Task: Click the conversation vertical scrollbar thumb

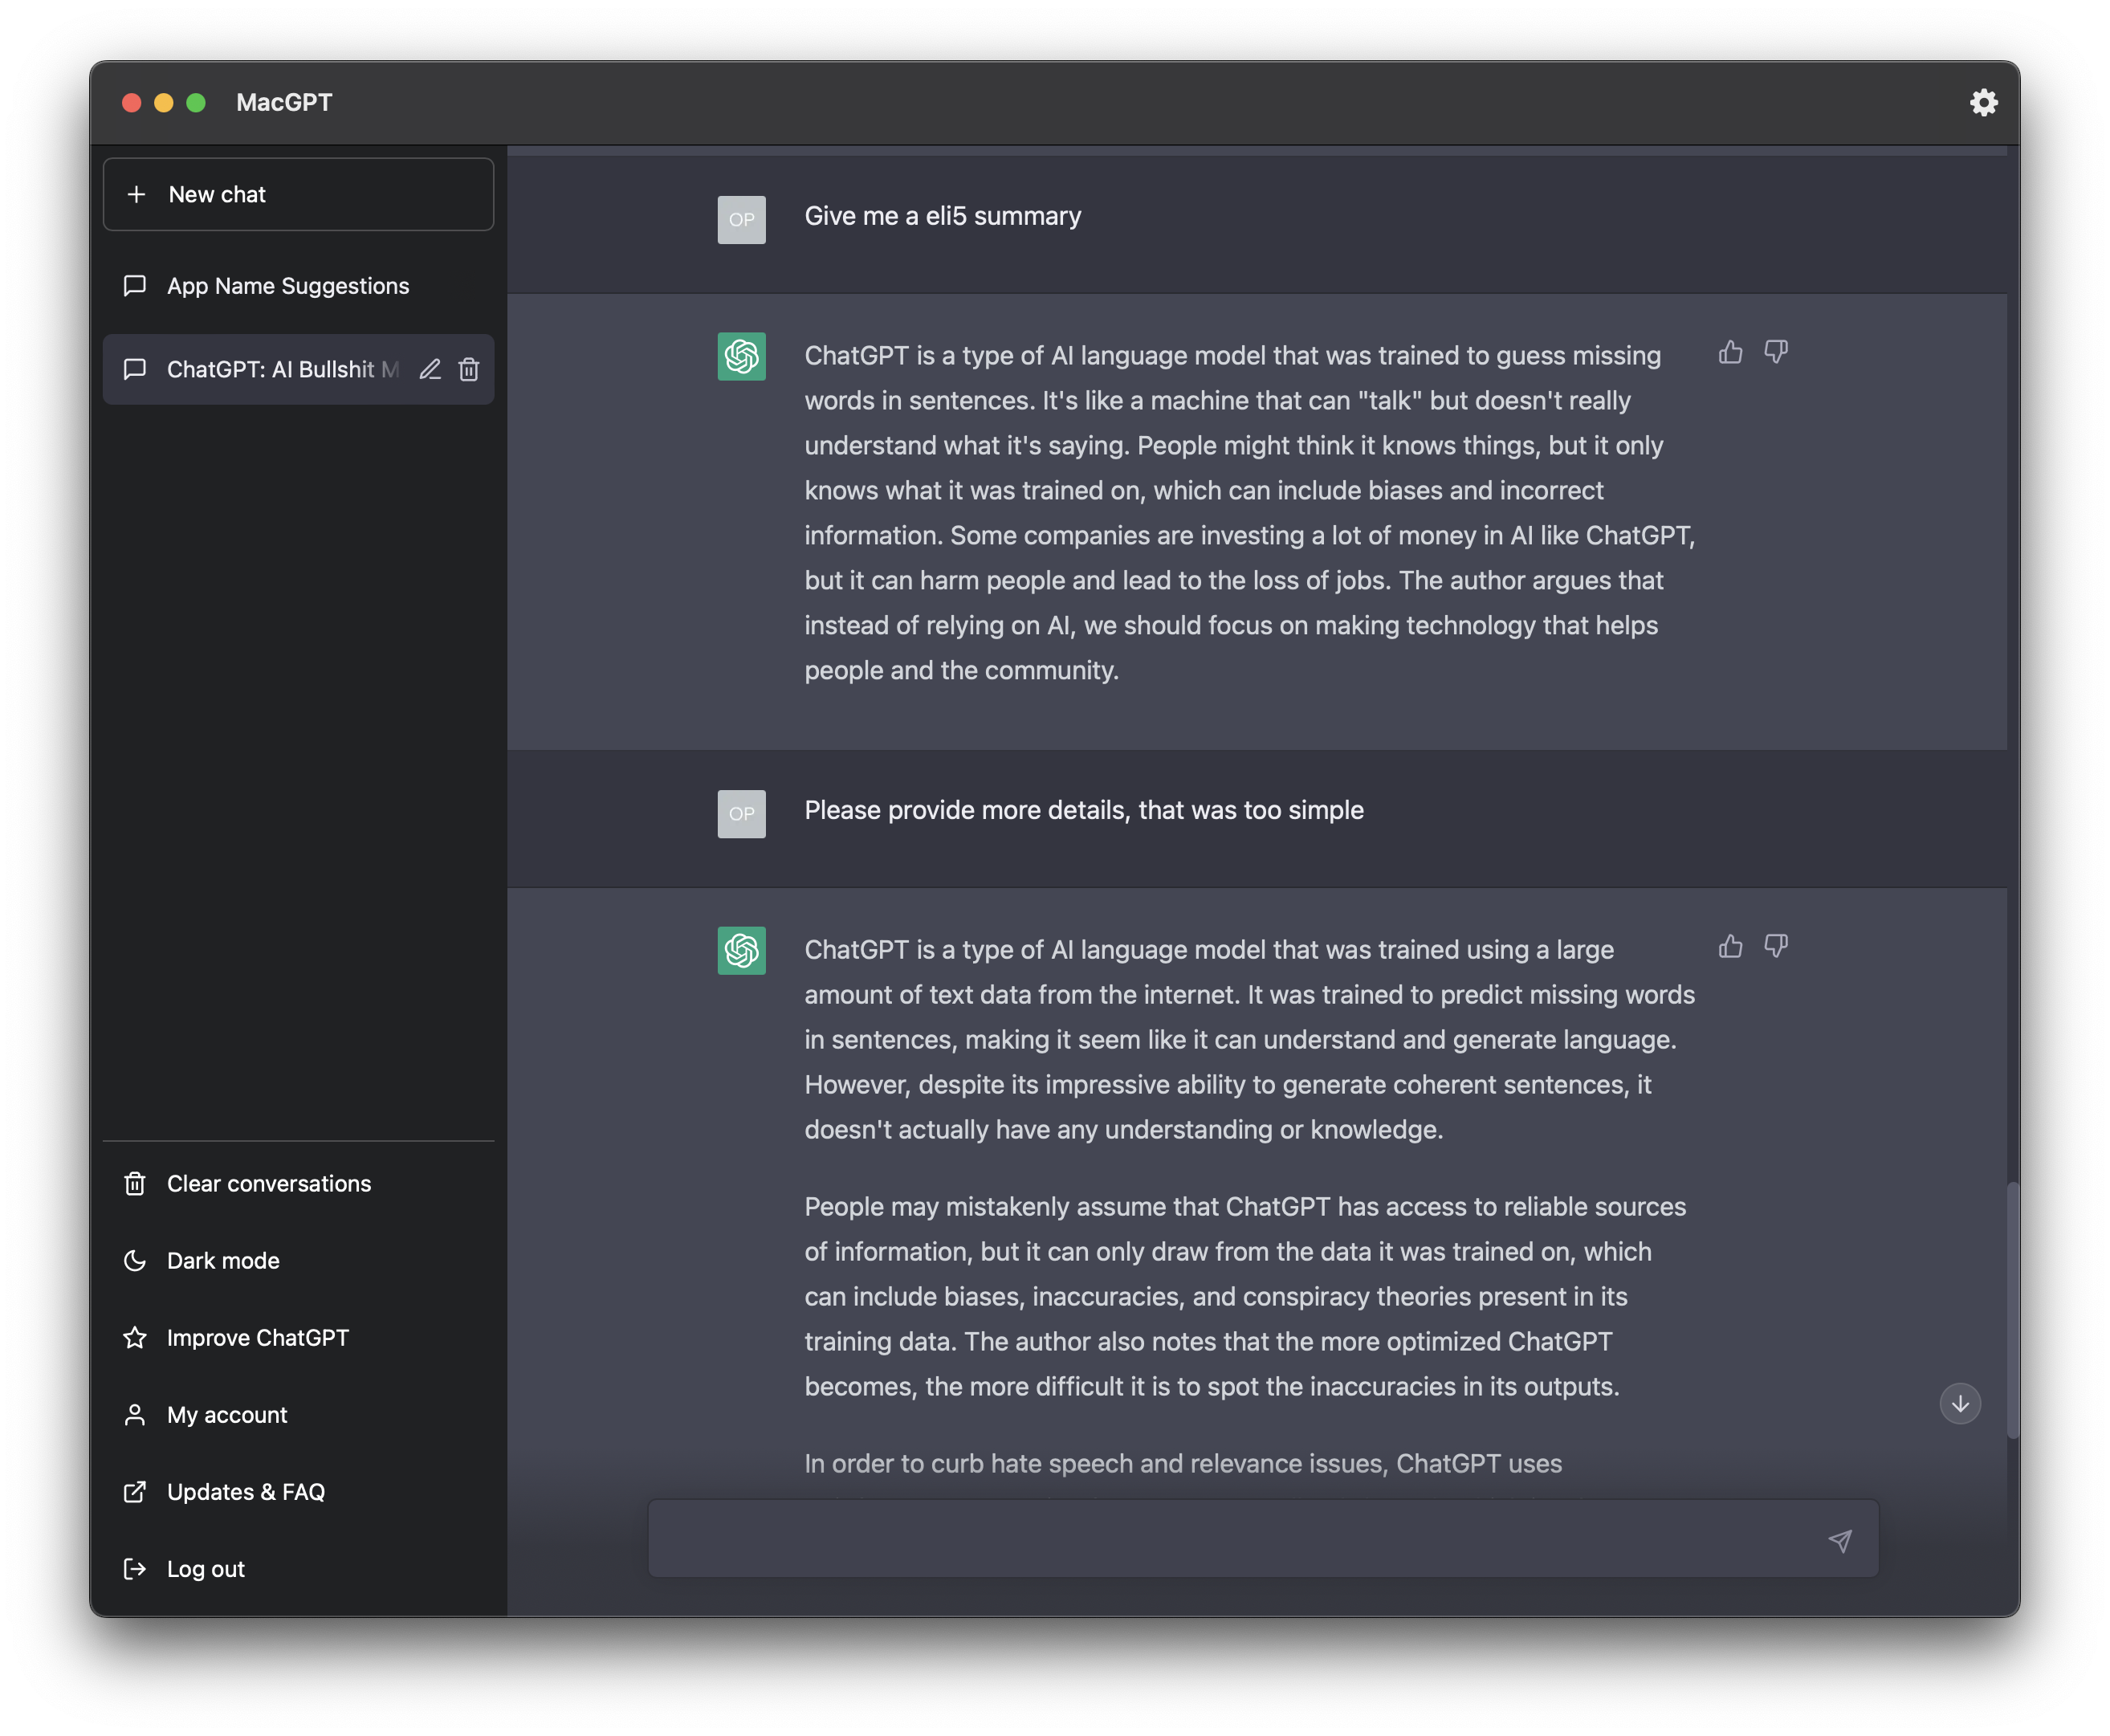Action: coord(2012,1310)
